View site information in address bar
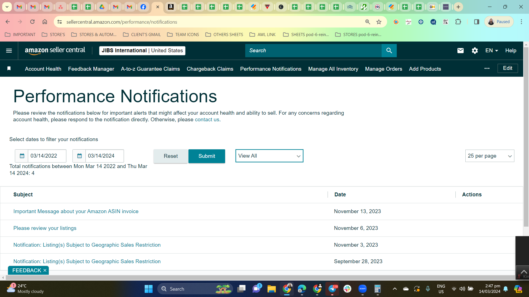The width and height of the screenshot is (529, 297). click(60, 22)
